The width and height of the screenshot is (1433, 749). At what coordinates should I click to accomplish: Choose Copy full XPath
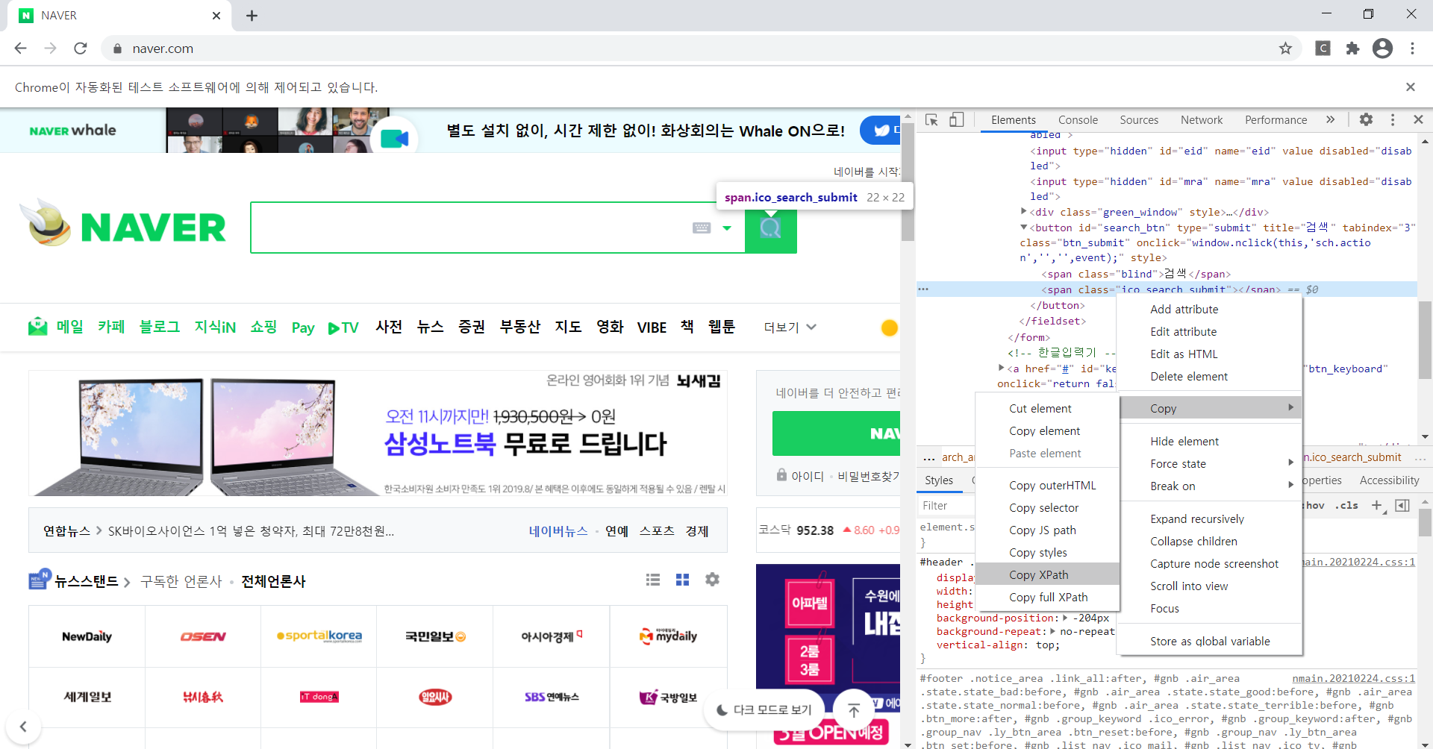(1048, 597)
